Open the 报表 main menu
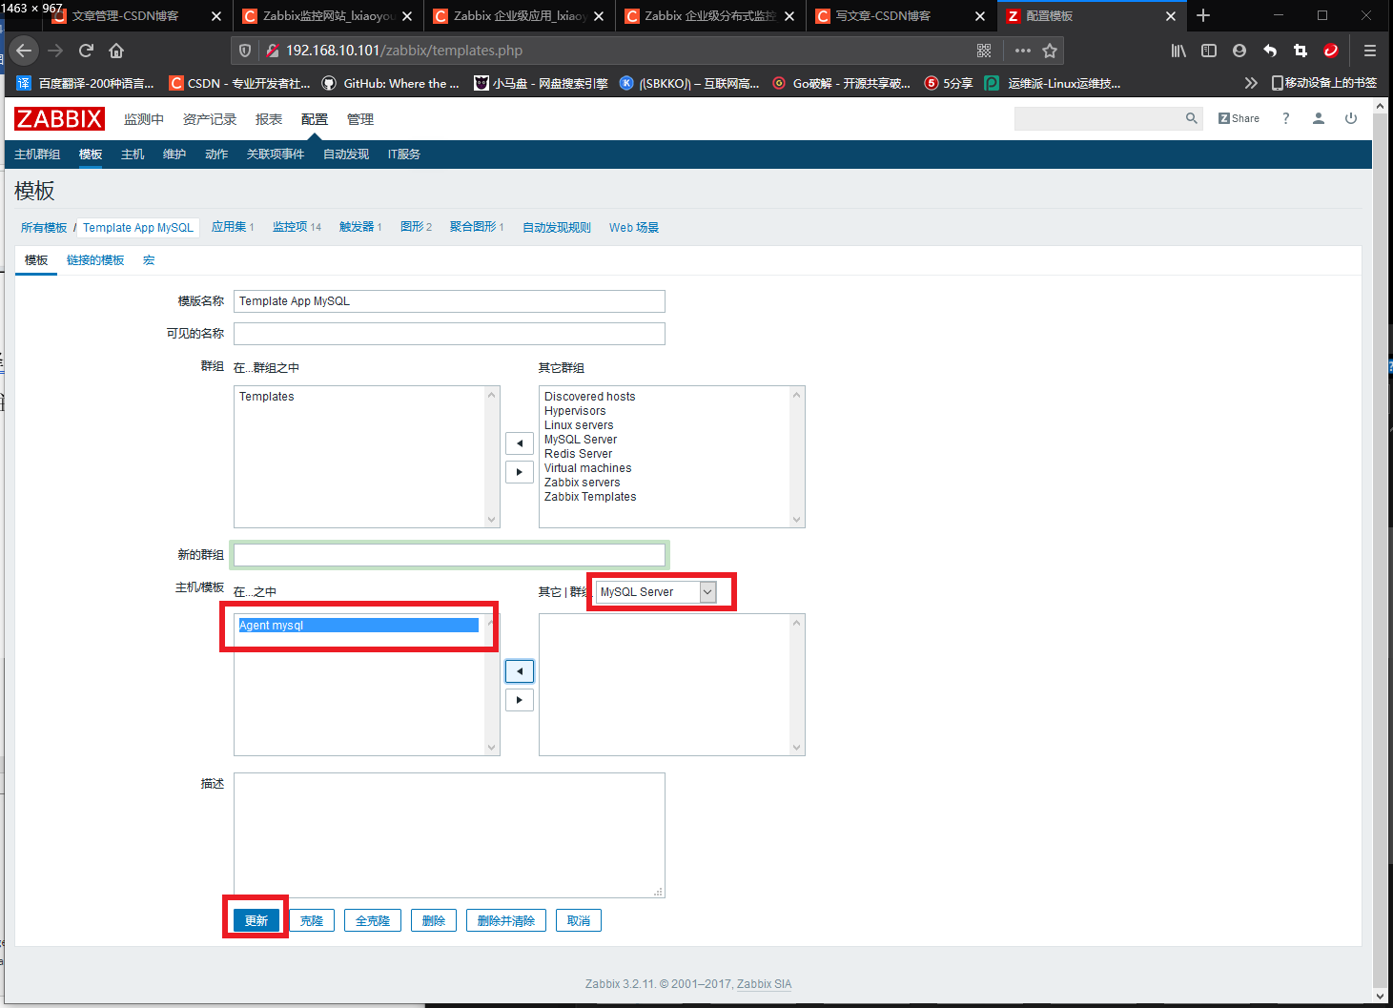 click(269, 119)
